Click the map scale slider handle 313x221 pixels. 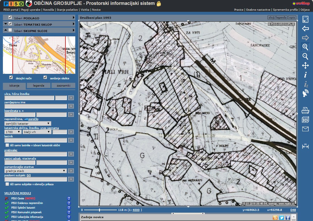(x=99, y=210)
